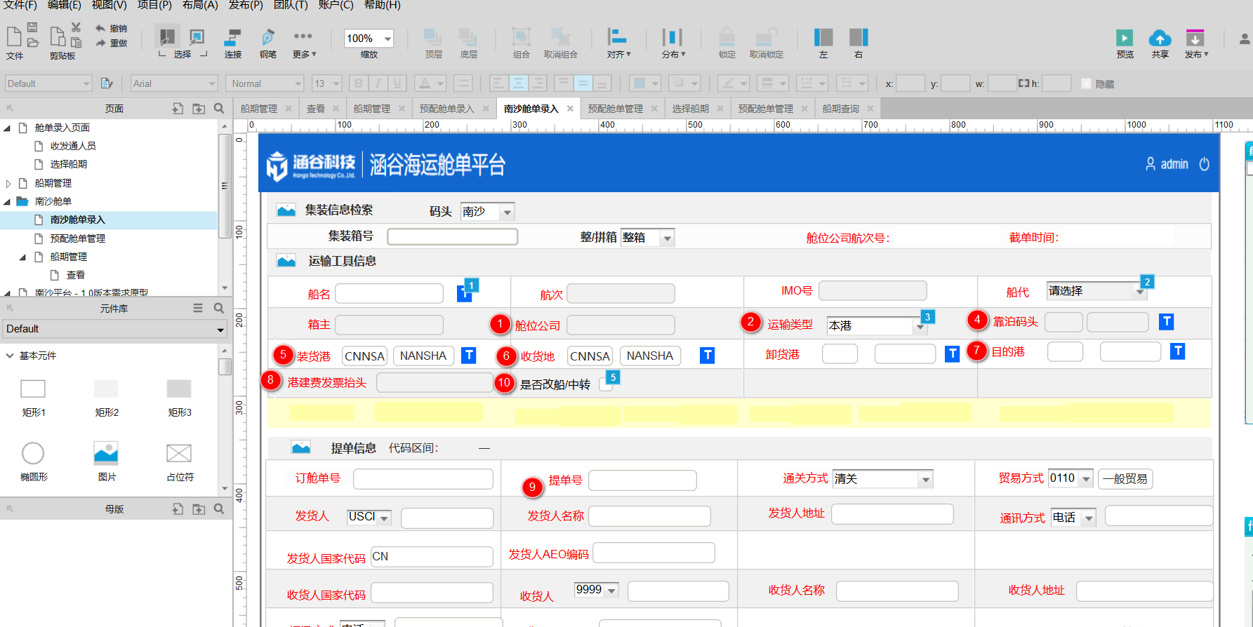Click the new file icon in toolbar
1253x627 pixels.
[13, 36]
